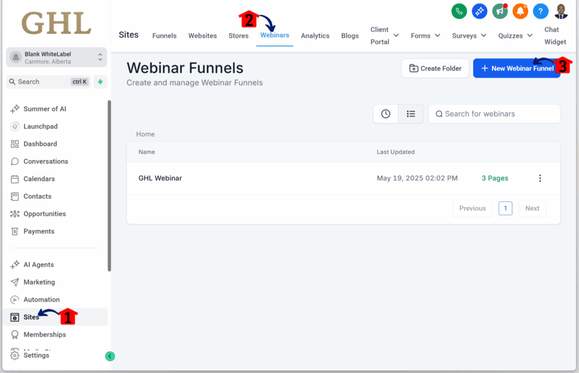Open Sites in the sidebar
The height and width of the screenshot is (373, 579).
(x=32, y=317)
